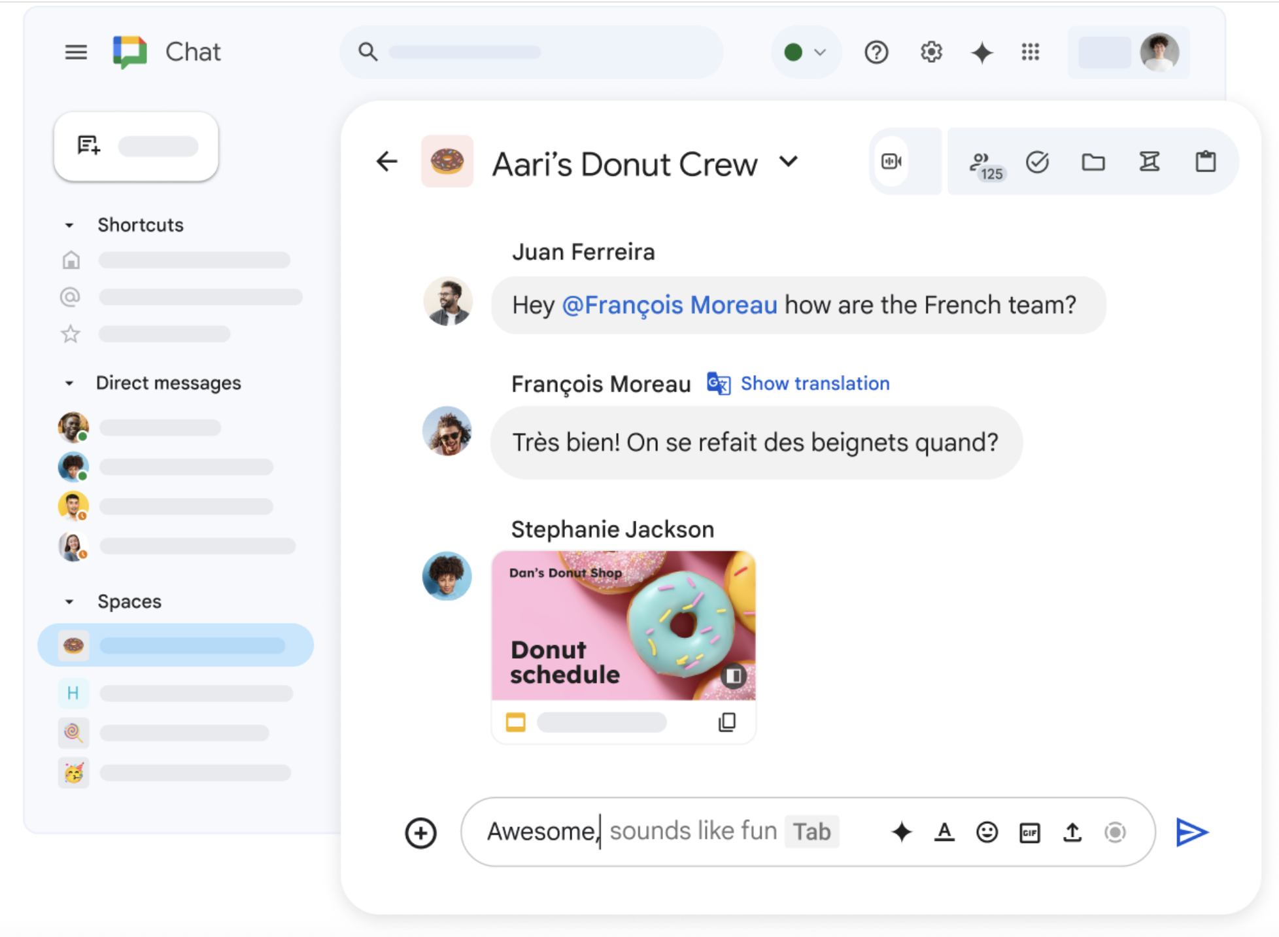Click the Gemini sparkle icon in the compose box
Screen dimensions: 1279x937
[x=901, y=832]
